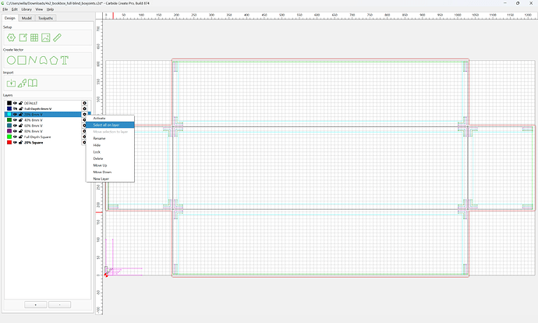Open options gear for Full Depth 8mm V layer

pos(84,108)
